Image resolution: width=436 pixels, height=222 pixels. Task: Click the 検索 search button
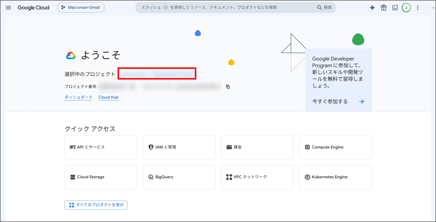(325, 7)
